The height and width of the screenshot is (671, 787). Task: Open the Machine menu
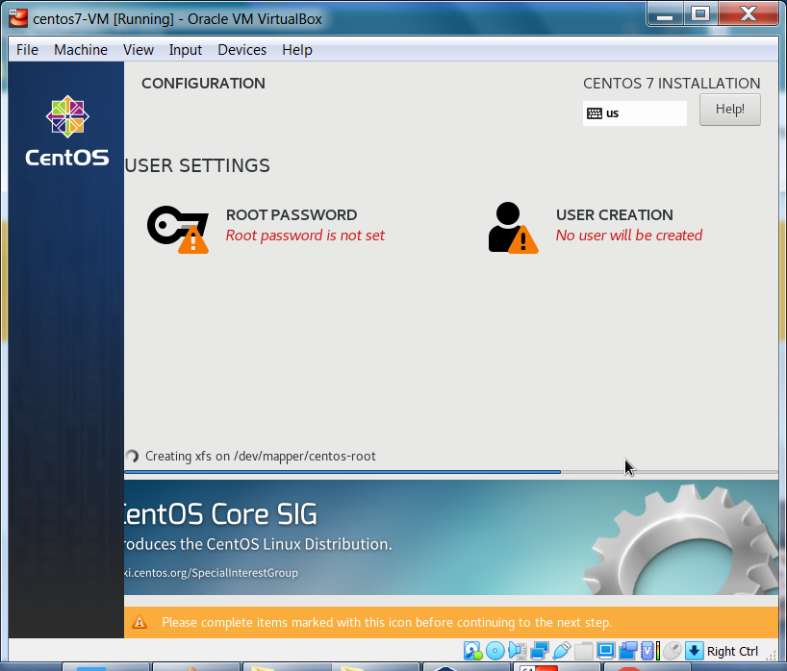81,50
